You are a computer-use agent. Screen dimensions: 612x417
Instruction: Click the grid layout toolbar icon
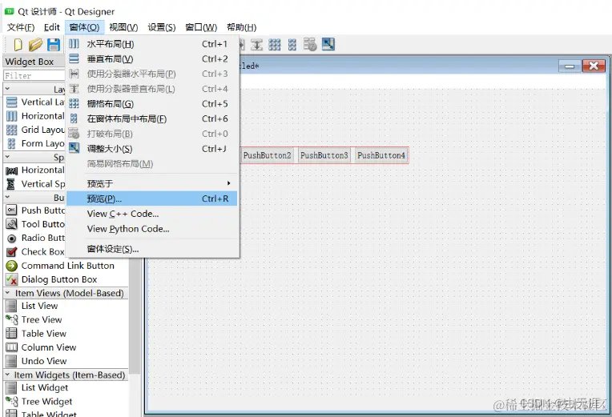point(275,45)
